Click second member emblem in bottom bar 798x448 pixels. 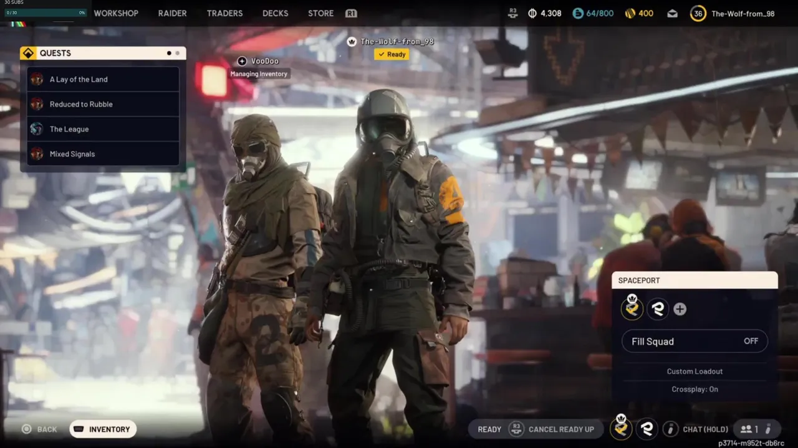tap(647, 429)
